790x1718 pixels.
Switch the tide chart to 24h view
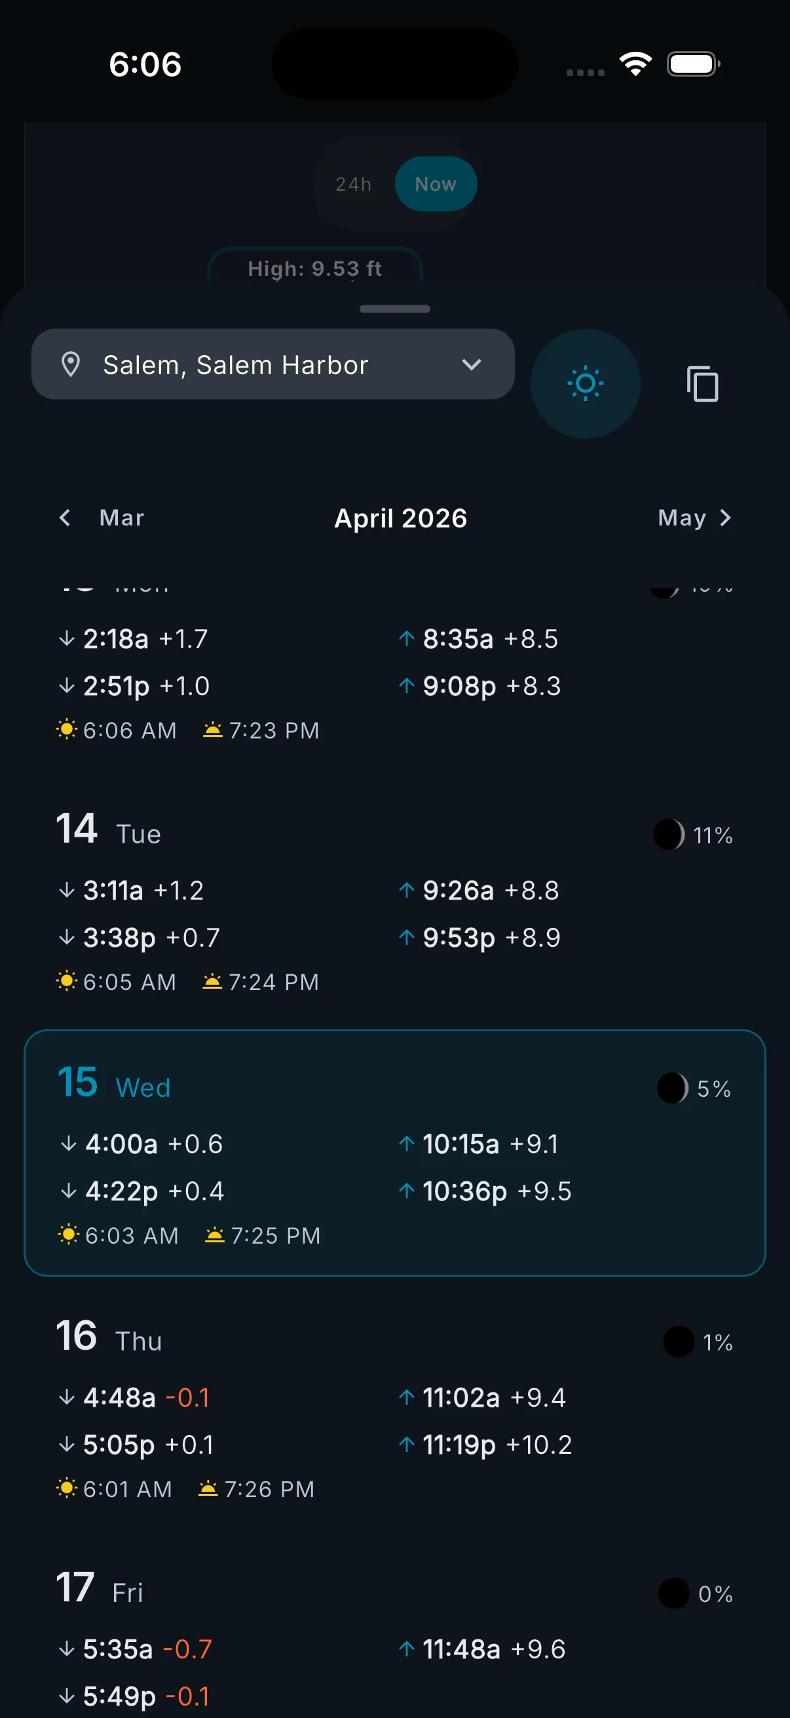[x=352, y=183]
